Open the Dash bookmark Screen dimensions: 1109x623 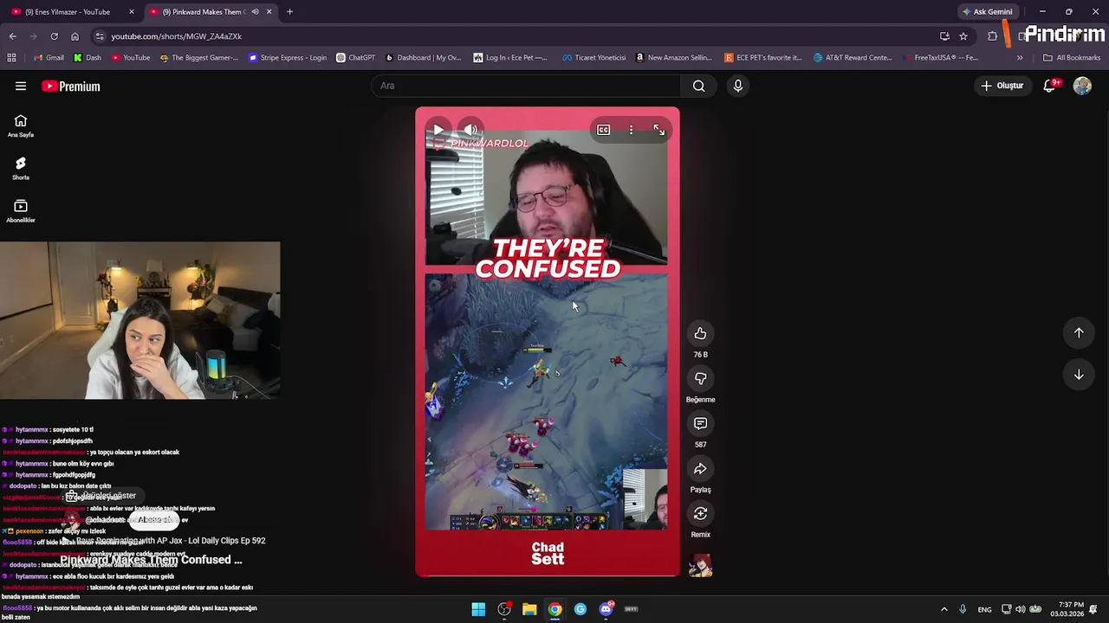click(88, 58)
